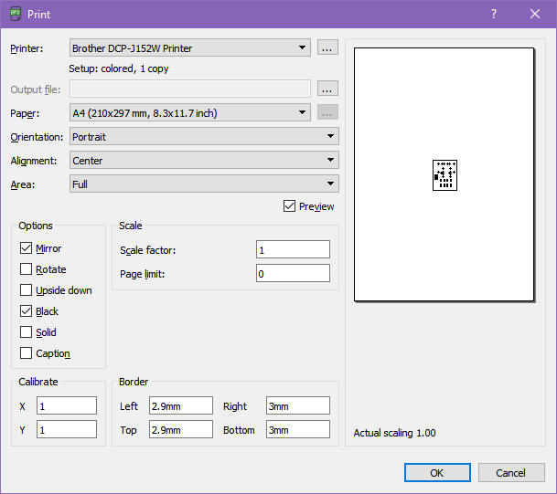Open the Area dropdown
This screenshot has width=557, height=494.
pos(204,184)
